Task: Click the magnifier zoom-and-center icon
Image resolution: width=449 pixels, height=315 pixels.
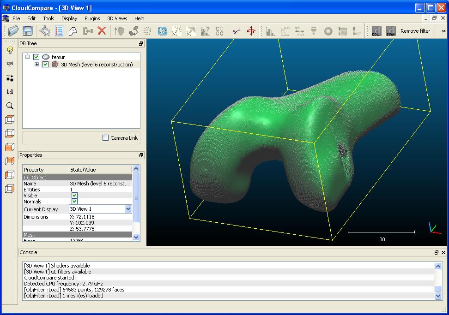Action: (x=10, y=106)
